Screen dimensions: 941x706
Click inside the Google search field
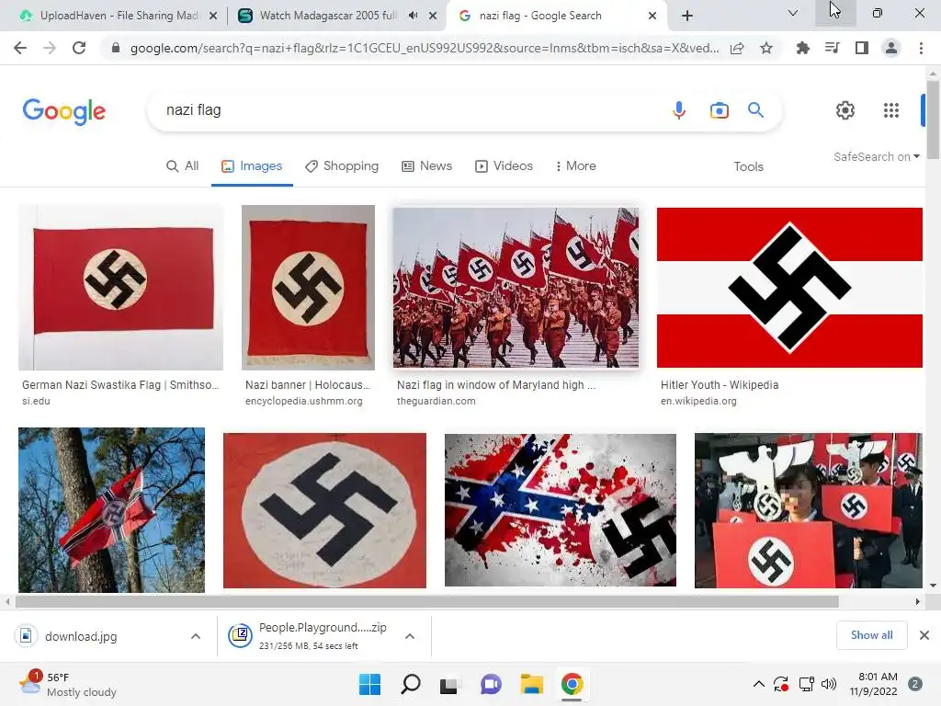tap(408, 110)
